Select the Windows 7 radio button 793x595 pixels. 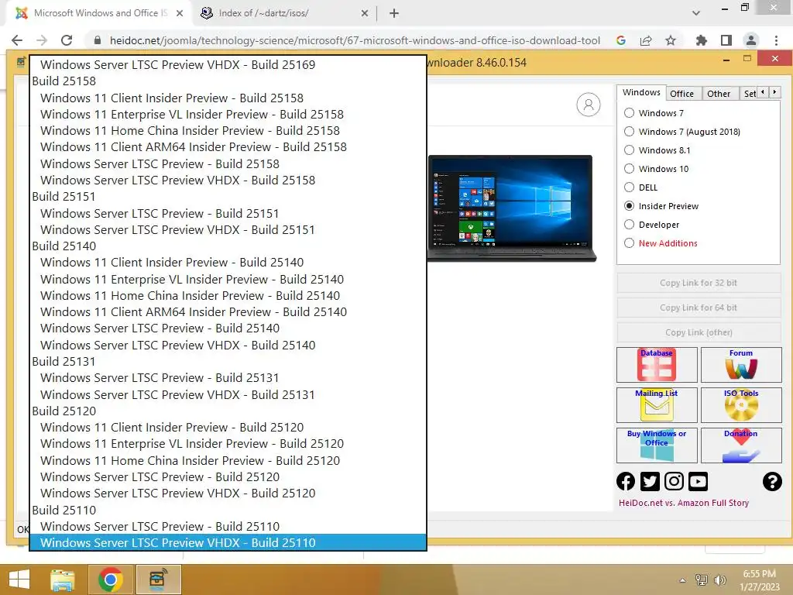[x=629, y=113]
